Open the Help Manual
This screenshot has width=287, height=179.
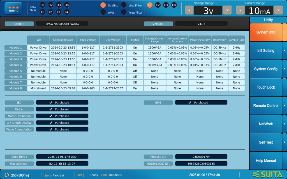coord(266,161)
